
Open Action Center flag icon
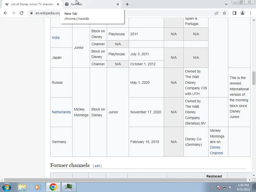click(219, 187)
